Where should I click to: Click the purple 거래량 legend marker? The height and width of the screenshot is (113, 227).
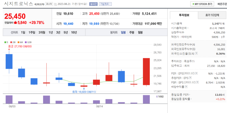(157, 97)
